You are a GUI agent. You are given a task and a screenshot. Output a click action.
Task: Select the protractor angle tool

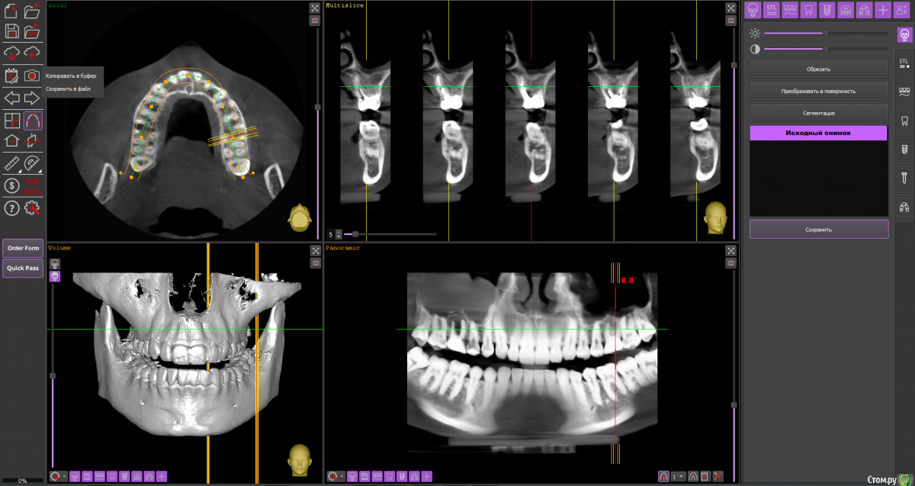(x=32, y=163)
